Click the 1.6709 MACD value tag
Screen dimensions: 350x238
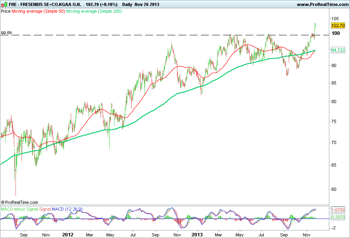pyautogui.click(x=338, y=210)
